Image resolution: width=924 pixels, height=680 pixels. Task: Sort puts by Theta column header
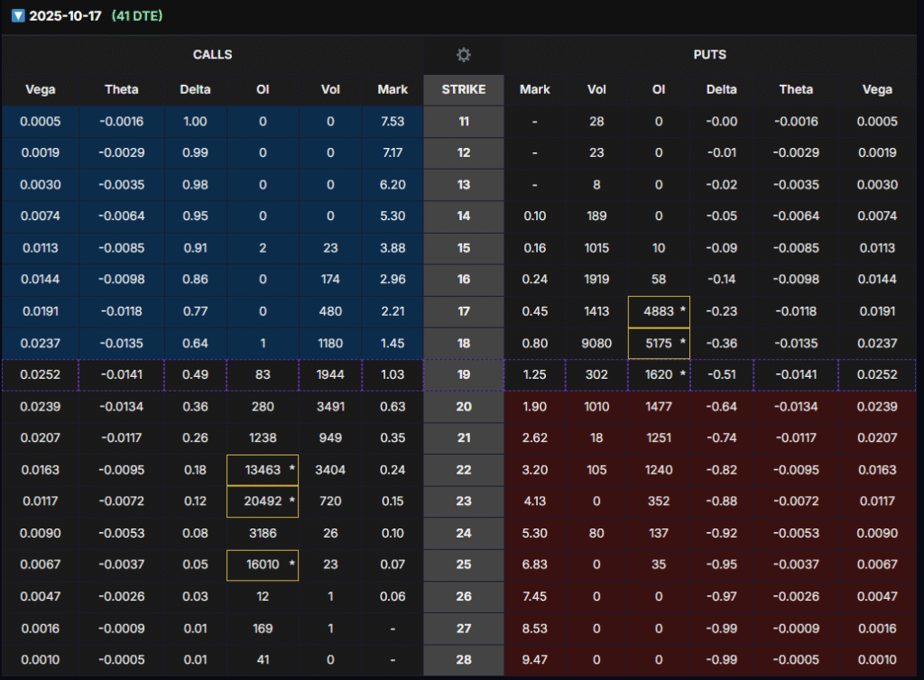(x=795, y=89)
